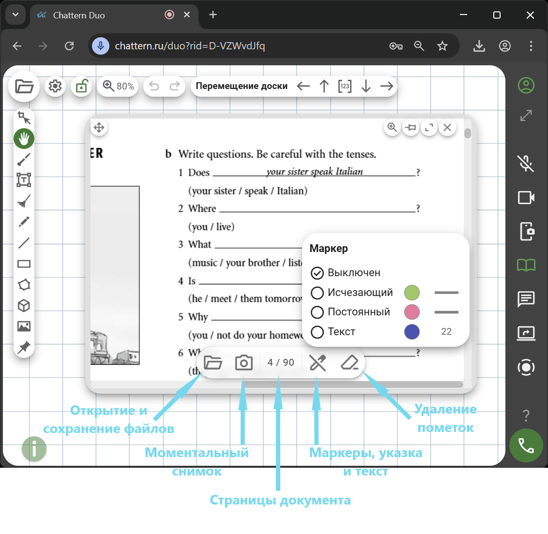Pick the text box tool

[24, 180]
